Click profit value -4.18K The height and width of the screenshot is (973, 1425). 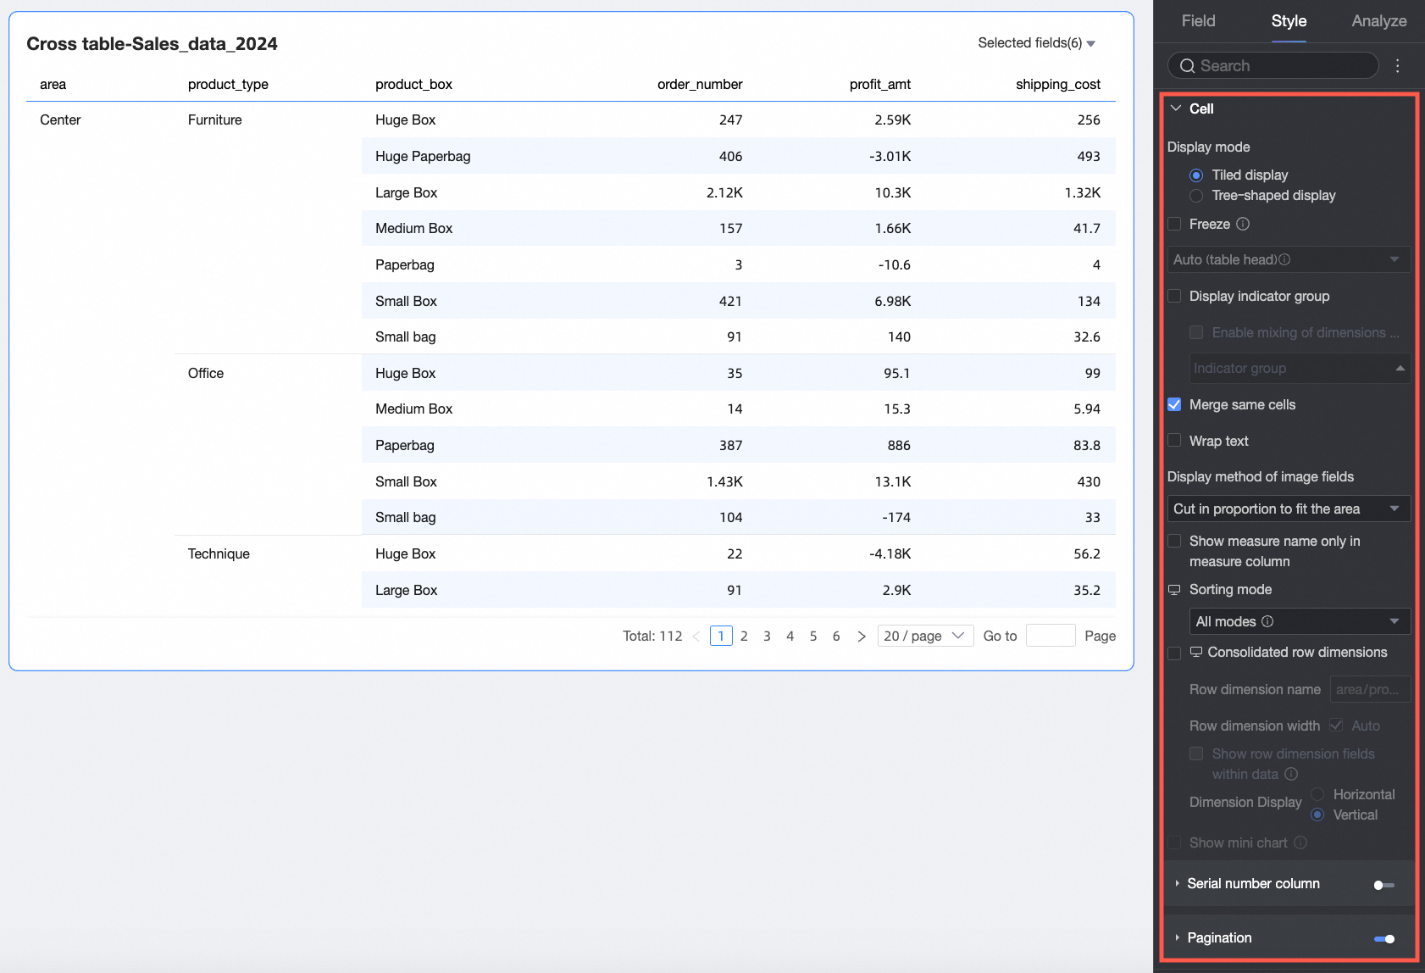[x=890, y=554]
